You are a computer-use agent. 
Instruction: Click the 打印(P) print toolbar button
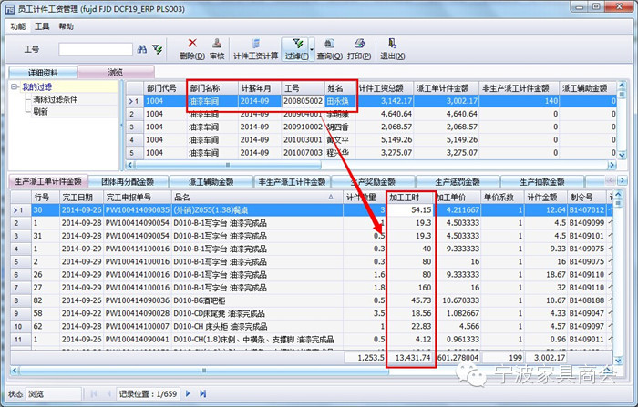point(359,49)
